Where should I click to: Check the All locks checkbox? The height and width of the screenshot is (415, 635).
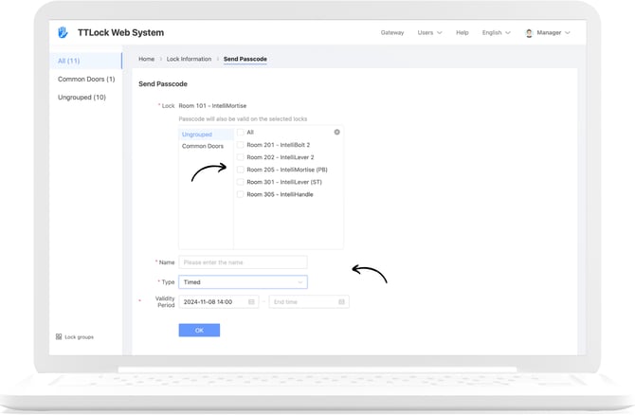coord(241,133)
